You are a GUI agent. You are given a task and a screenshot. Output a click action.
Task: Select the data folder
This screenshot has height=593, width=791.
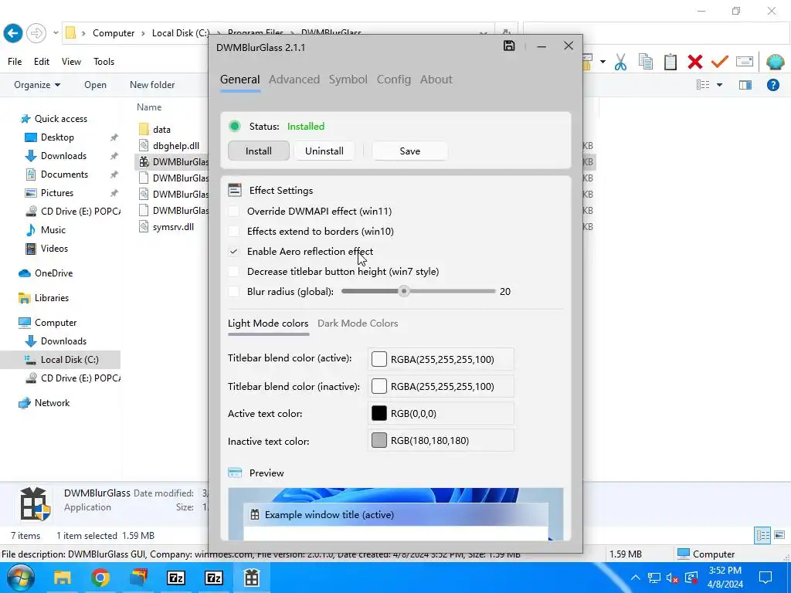tap(161, 130)
